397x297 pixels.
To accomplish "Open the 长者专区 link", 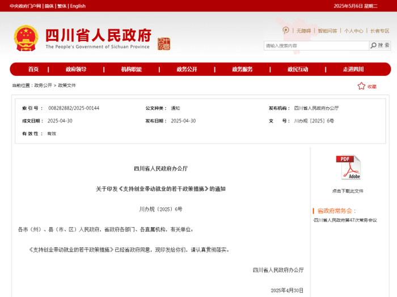I will pyautogui.click(x=380, y=31).
